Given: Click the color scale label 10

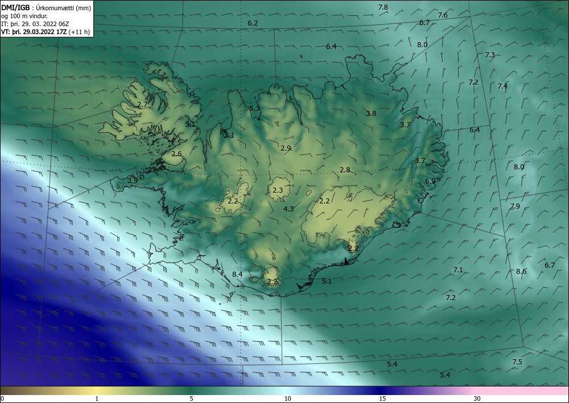Looking at the screenshot, I should [287, 399].
